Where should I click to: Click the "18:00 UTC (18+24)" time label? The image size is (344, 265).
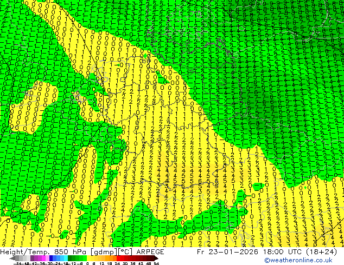click(x=300, y=252)
